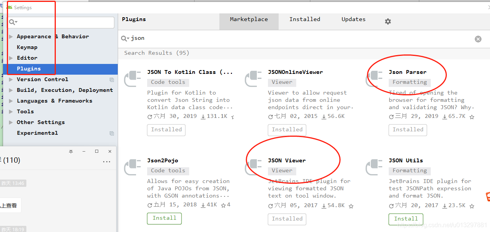This screenshot has width=490, height=232.
Task: Click Code tools tag on Json2Pojo
Action: coord(168,170)
